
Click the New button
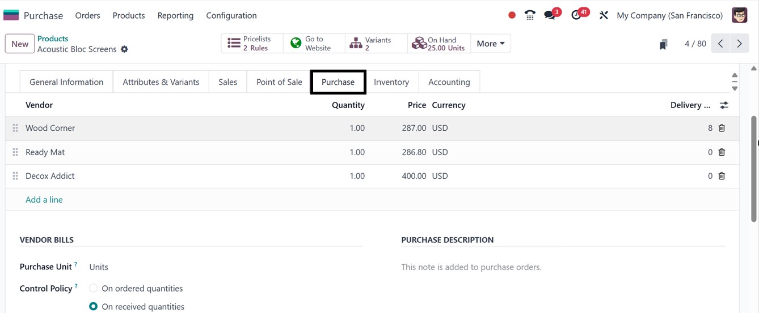20,44
